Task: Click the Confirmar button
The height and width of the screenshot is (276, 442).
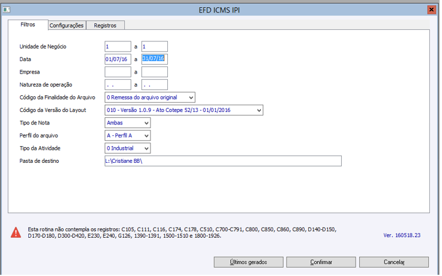Action: [321, 262]
